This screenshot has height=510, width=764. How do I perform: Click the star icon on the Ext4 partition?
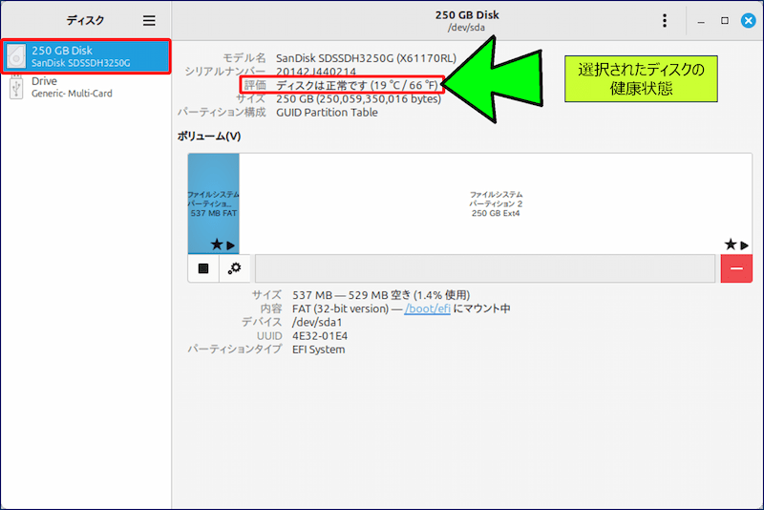point(731,245)
